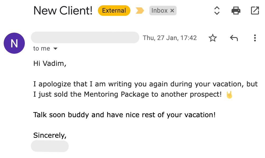Print this email with the printer icon
This screenshot has height=158, width=265.
236,11
